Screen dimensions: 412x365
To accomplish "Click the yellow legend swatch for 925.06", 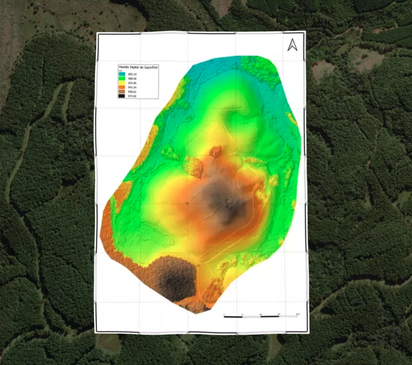I will click(x=122, y=83).
